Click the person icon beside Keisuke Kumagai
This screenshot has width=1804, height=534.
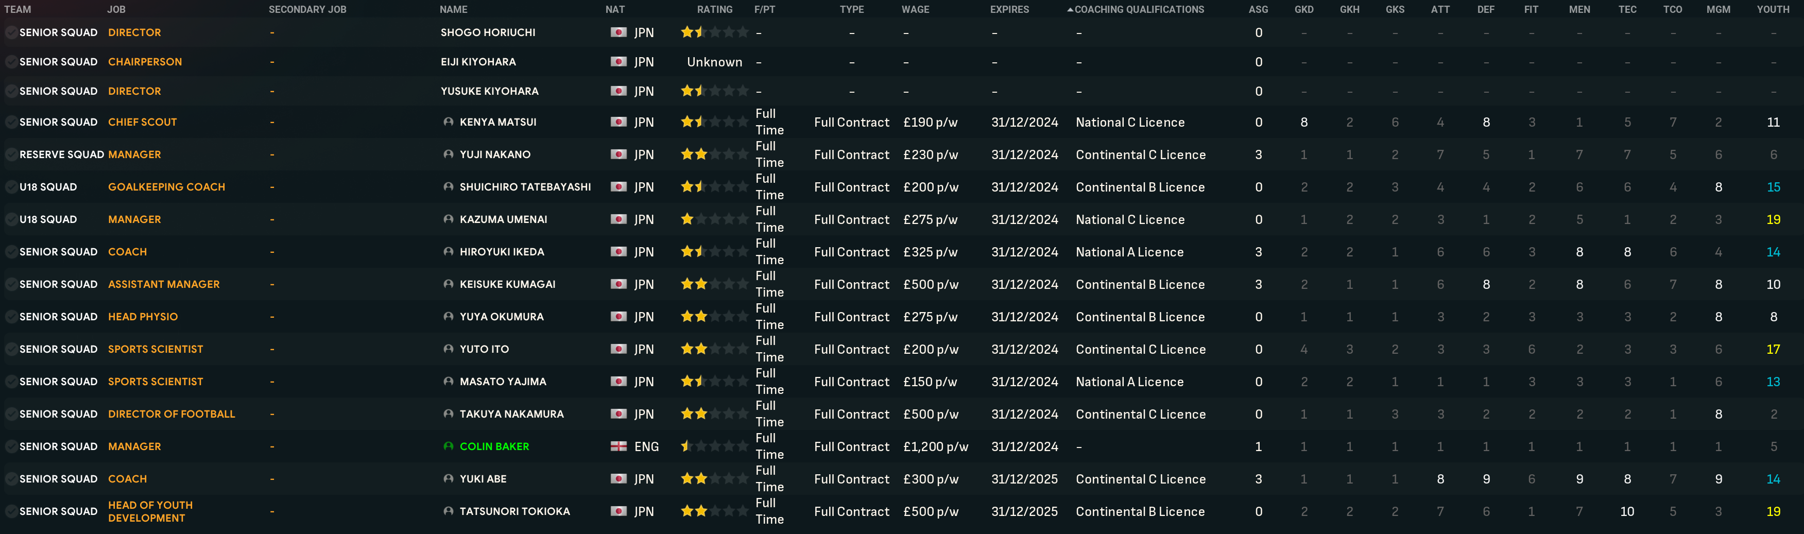(448, 285)
